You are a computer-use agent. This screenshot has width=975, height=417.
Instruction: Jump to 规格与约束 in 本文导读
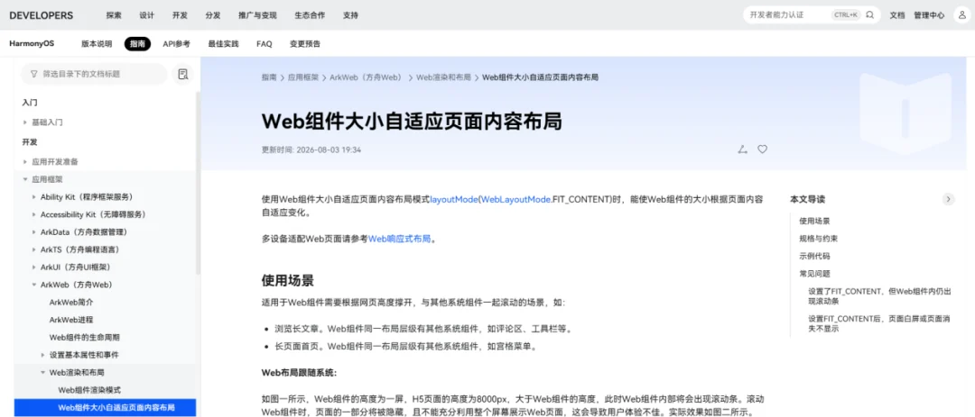point(818,239)
